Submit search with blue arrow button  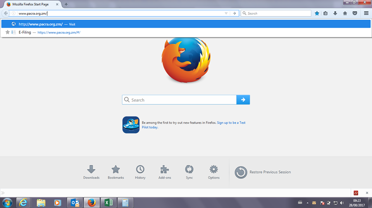tap(243, 100)
